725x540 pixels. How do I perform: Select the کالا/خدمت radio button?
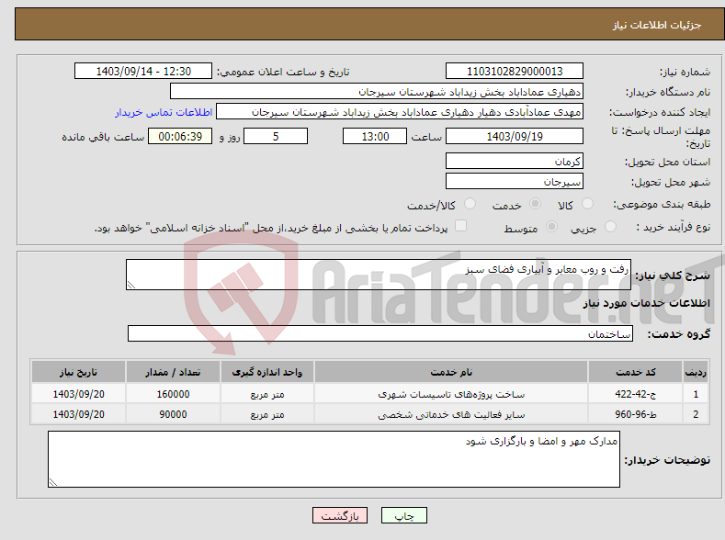470,204
